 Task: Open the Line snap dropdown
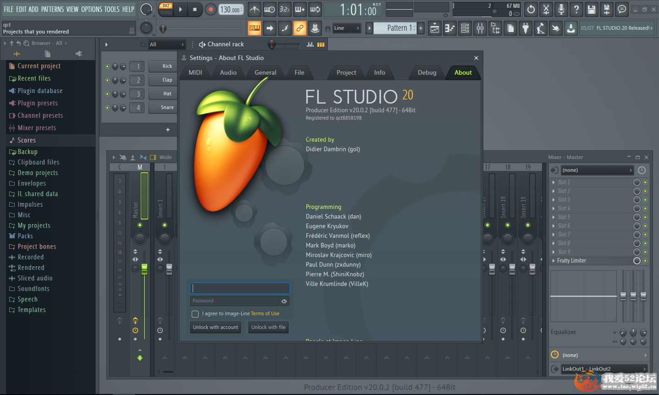tap(346, 28)
